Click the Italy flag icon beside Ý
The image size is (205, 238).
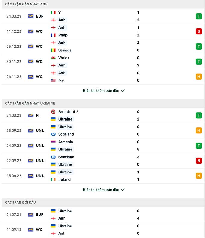click(x=53, y=13)
